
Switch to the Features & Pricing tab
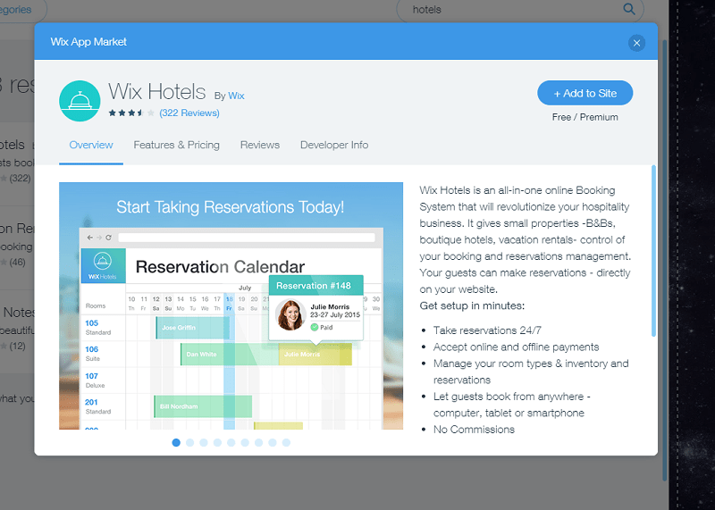point(176,145)
